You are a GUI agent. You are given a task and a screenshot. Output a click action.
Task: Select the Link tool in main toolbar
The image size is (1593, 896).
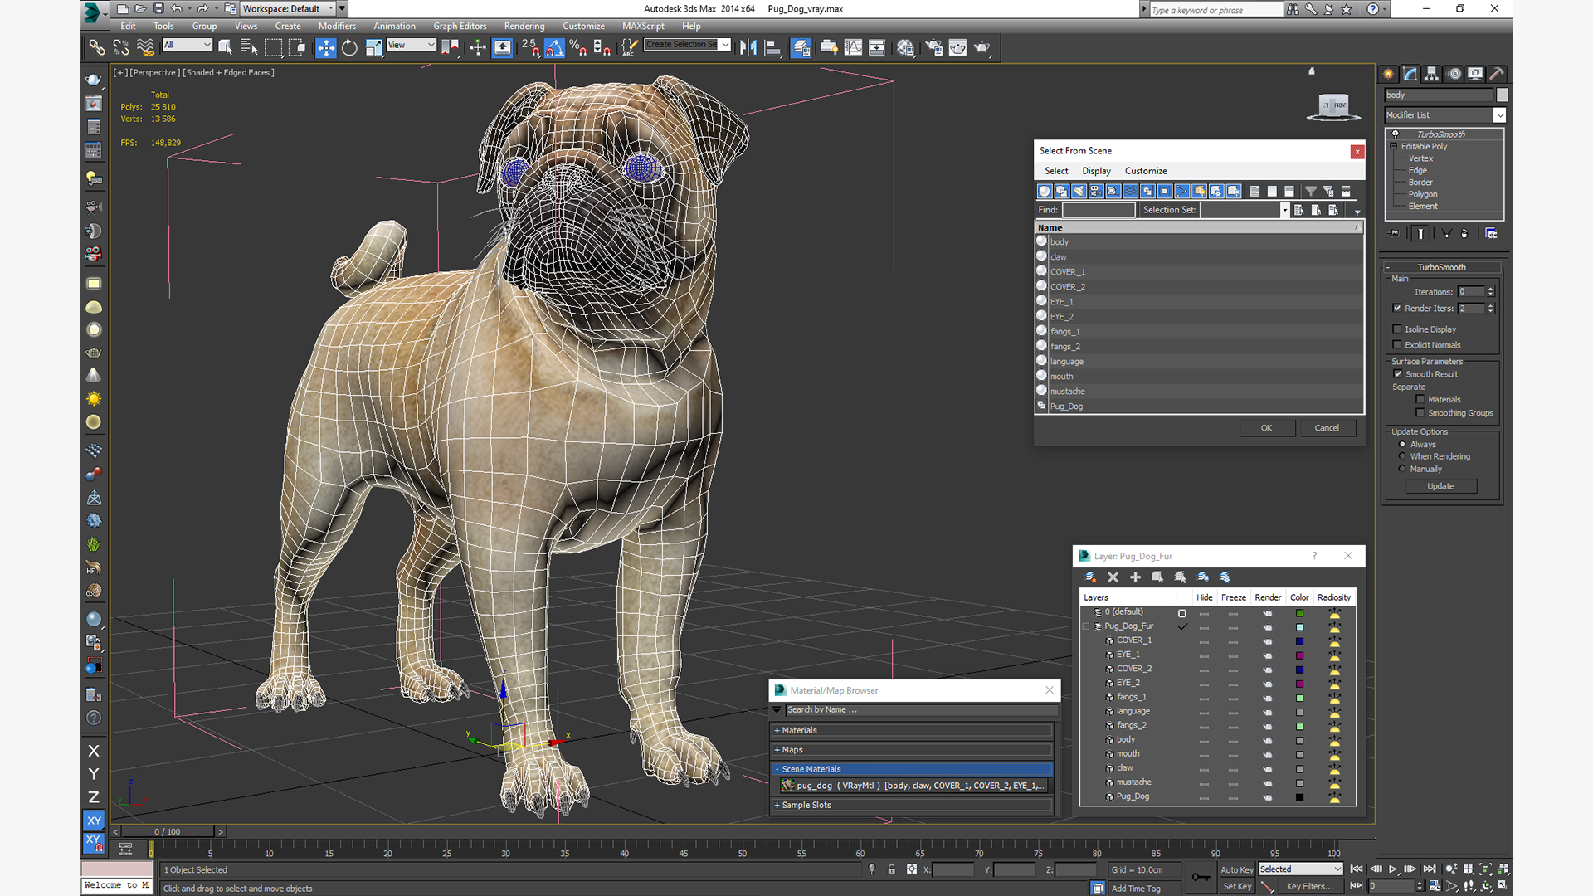(x=97, y=47)
